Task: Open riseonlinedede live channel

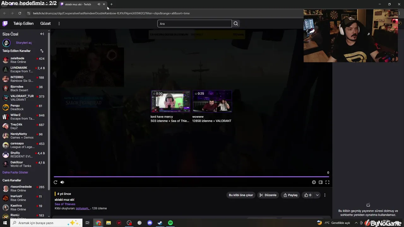Action: [24, 189]
